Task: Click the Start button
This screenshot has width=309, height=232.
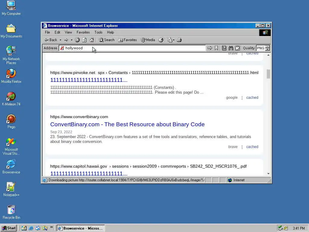Action: coord(8,228)
